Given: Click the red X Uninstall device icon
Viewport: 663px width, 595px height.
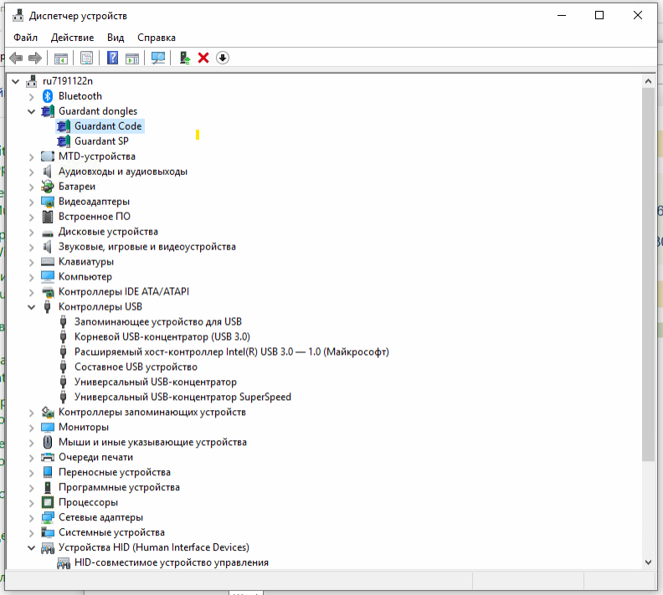Looking at the screenshot, I should (203, 58).
